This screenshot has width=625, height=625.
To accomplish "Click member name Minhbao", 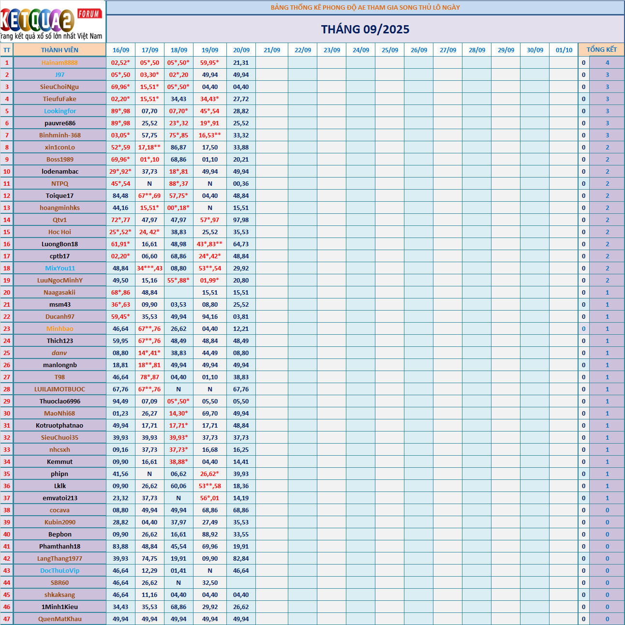I will click(60, 328).
